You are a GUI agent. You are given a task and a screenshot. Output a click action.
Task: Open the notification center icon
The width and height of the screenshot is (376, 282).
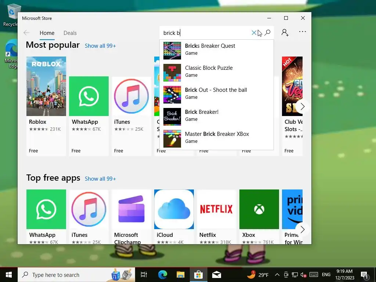(365, 275)
